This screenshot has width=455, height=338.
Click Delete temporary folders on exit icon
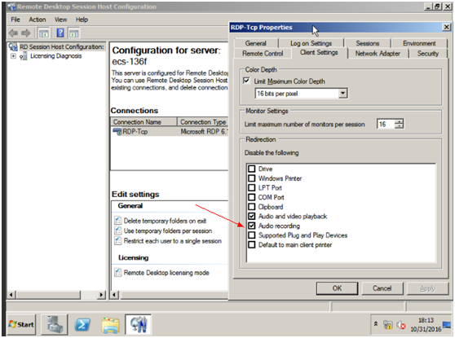[117, 221]
